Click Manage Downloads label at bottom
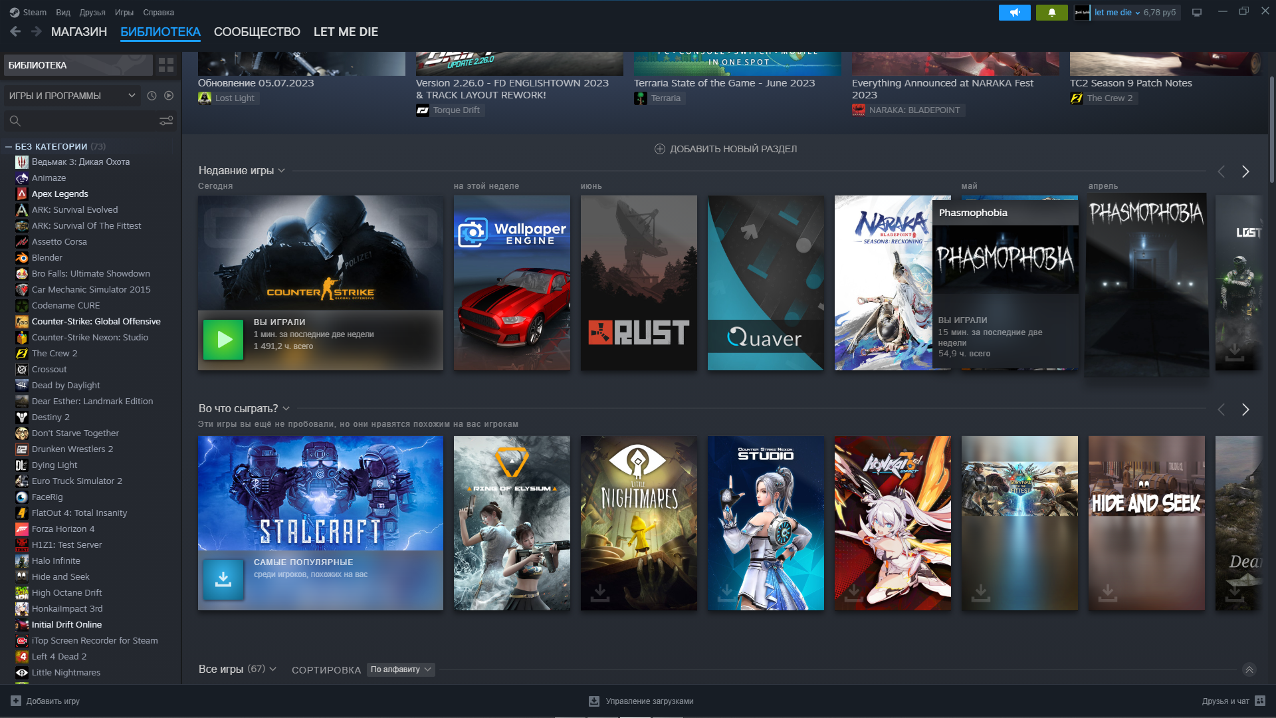Viewport: 1276px width, 718px height. [x=649, y=701]
